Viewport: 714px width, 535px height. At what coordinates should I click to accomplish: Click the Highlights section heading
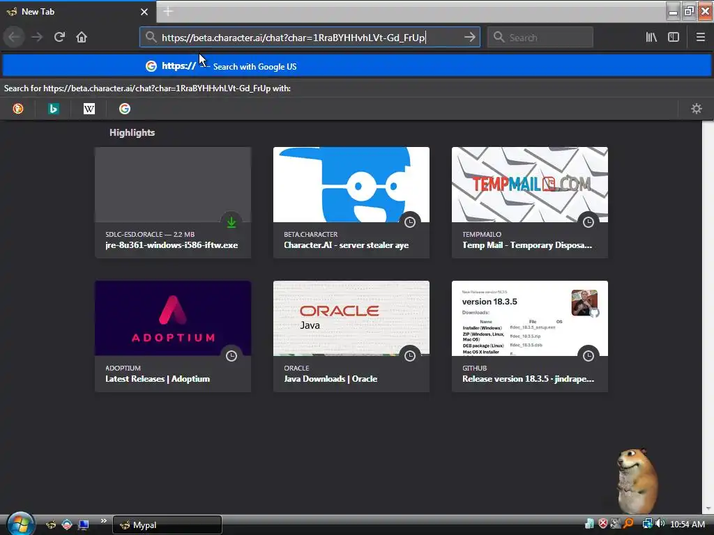point(132,132)
